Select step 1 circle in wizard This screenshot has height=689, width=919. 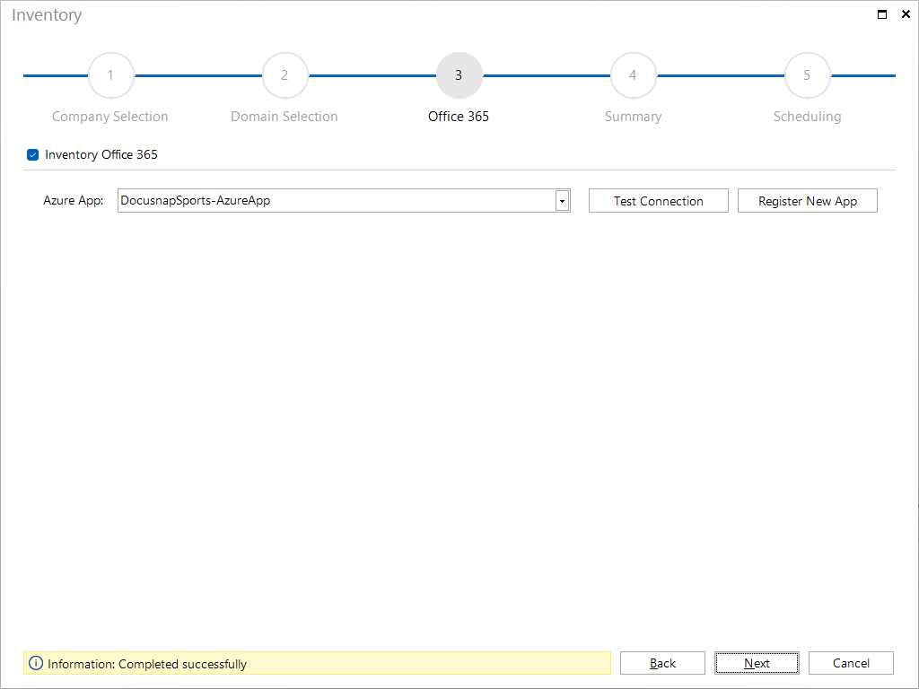point(110,75)
